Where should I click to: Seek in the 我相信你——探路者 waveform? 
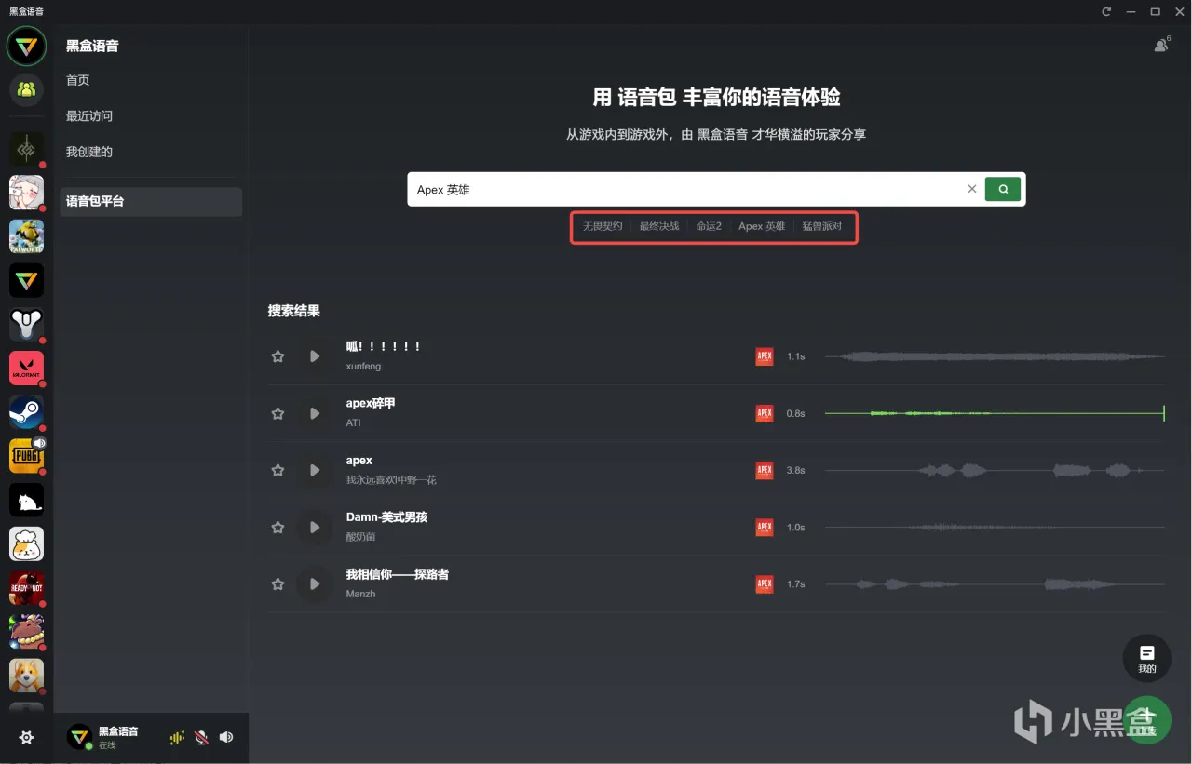tap(995, 584)
